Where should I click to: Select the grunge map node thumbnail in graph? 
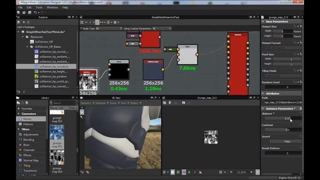click(x=88, y=80)
